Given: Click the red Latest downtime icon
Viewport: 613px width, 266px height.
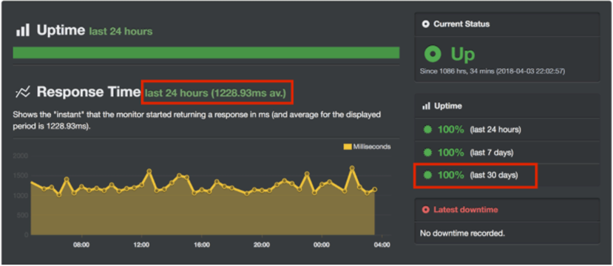Looking at the screenshot, I should point(426,210).
